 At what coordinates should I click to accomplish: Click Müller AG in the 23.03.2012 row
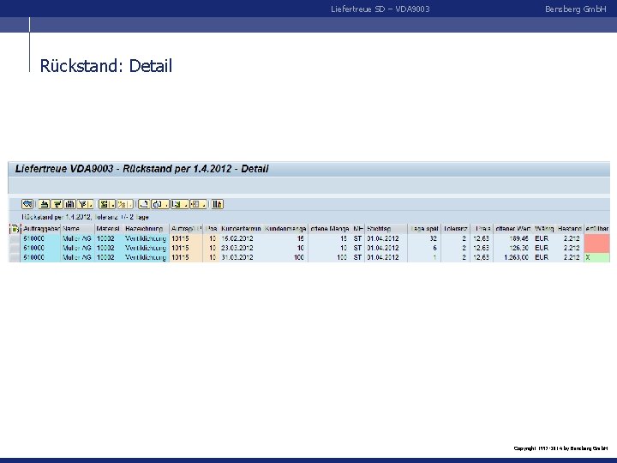tap(77, 248)
